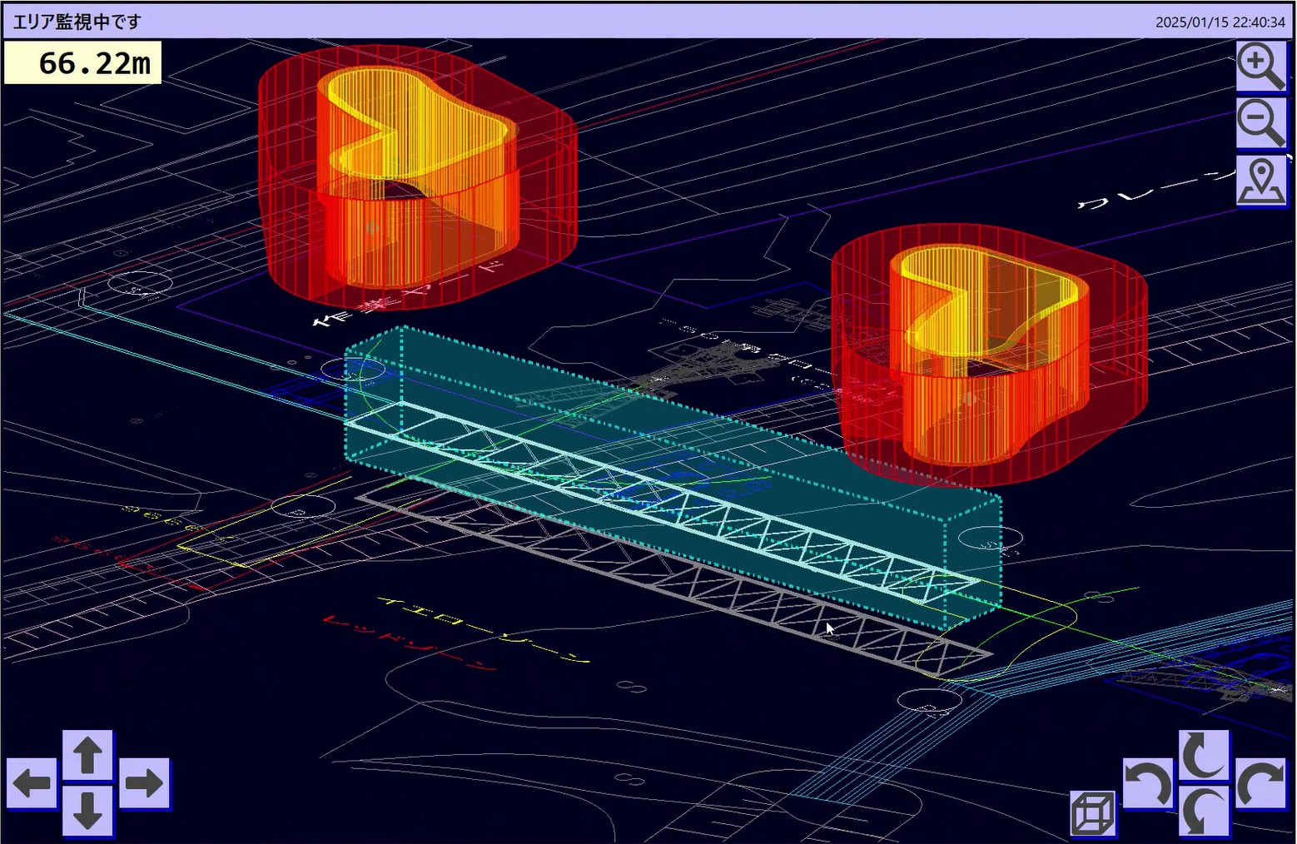Image resolution: width=1297 pixels, height=844 pixels.
Task: Click the yellow イエローゾーン label on the map
Action: (483, 630)
